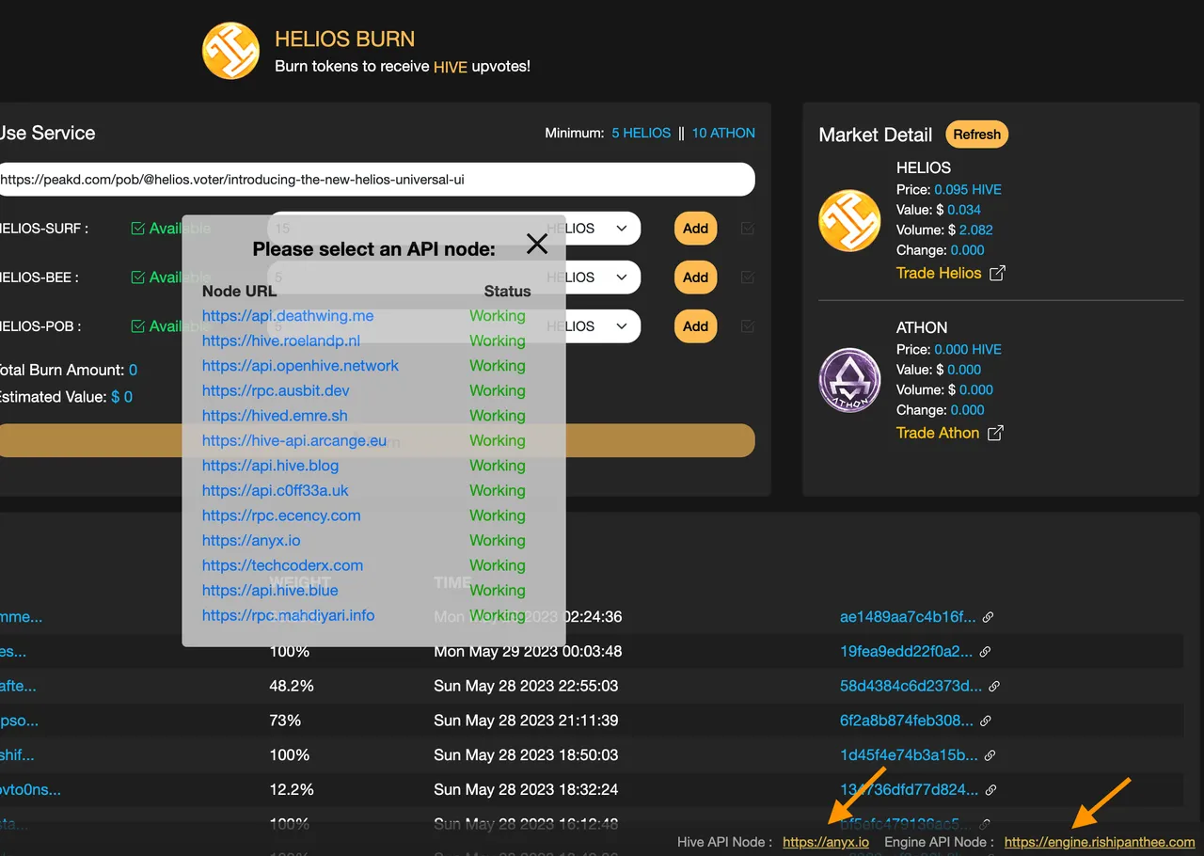This screenshot has width=1204, height=856.
Task: Click the Helios Burn logo icon
Action: point(230,51)
